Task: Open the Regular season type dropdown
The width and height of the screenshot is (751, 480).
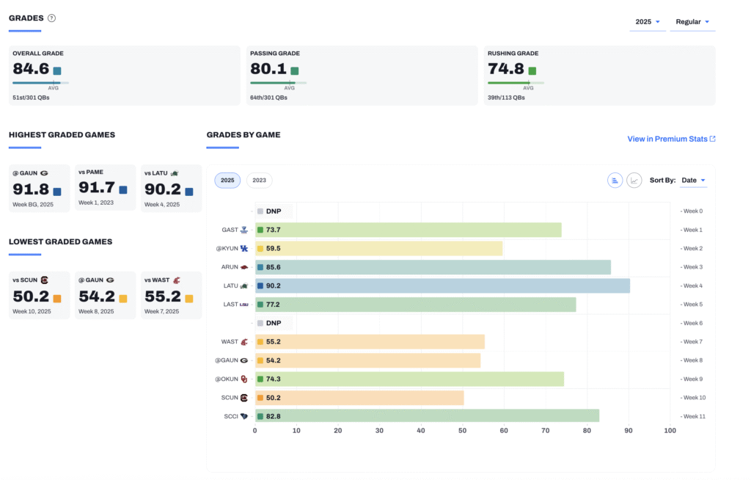Action: (692, 22)
